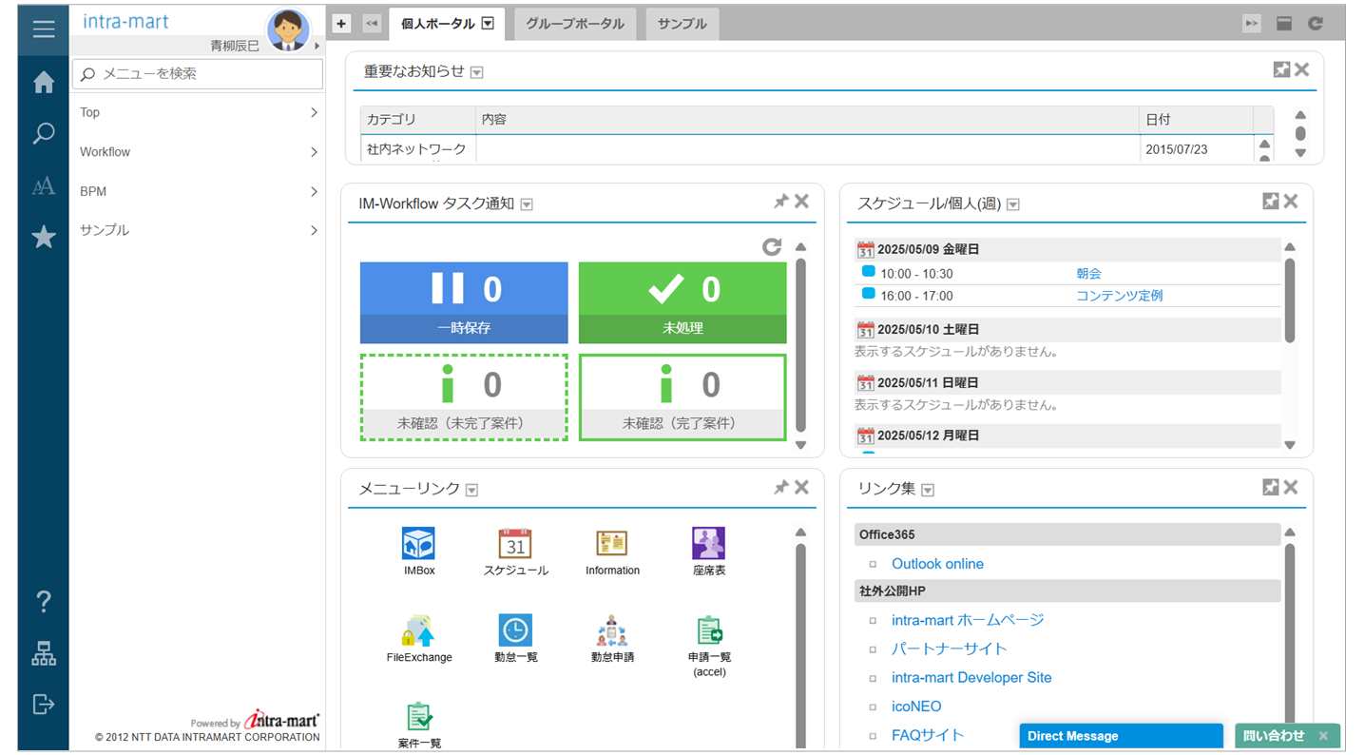Open the コンテンツ定例 schedule entry
This screenshot has height=755, width=1365.
pyautogui.click(x=1119, y=296)
